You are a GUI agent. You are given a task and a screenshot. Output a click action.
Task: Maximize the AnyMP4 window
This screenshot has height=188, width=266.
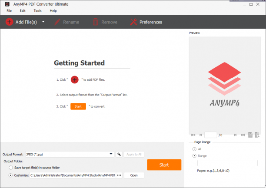(251, 4)
